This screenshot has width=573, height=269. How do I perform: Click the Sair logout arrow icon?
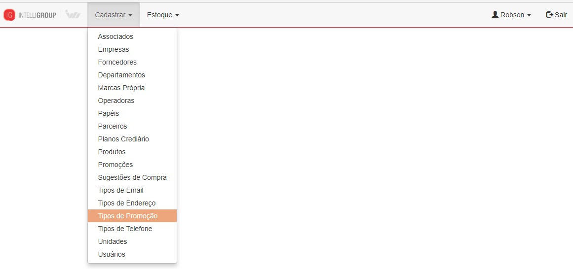549,15
